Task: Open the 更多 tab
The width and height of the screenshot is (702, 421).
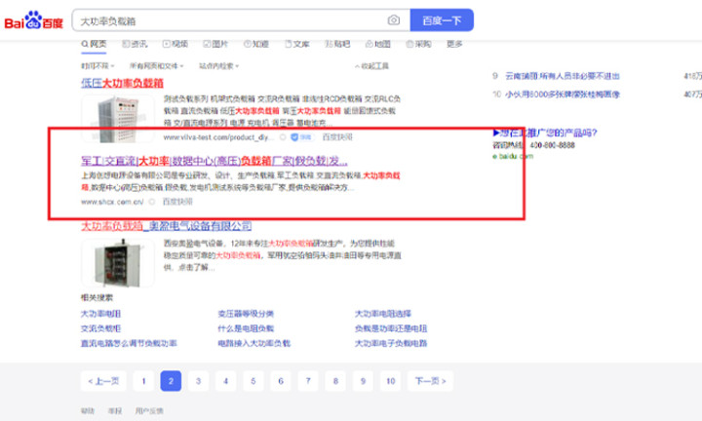Action: click(x=454, y=44)
